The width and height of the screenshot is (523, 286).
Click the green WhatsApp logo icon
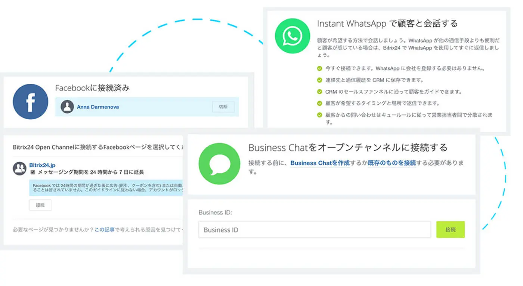pos(293,36)
